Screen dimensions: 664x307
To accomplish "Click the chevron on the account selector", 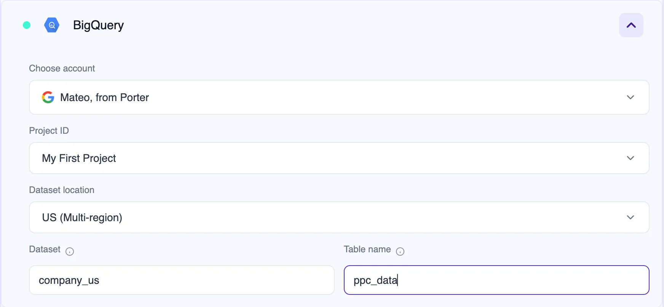I will coord(630,97).
